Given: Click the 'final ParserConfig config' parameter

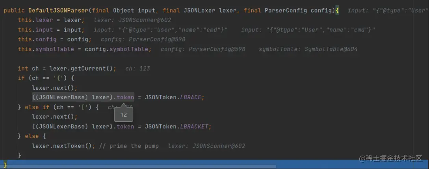Looking at the screenshot, I should [288, 11].
